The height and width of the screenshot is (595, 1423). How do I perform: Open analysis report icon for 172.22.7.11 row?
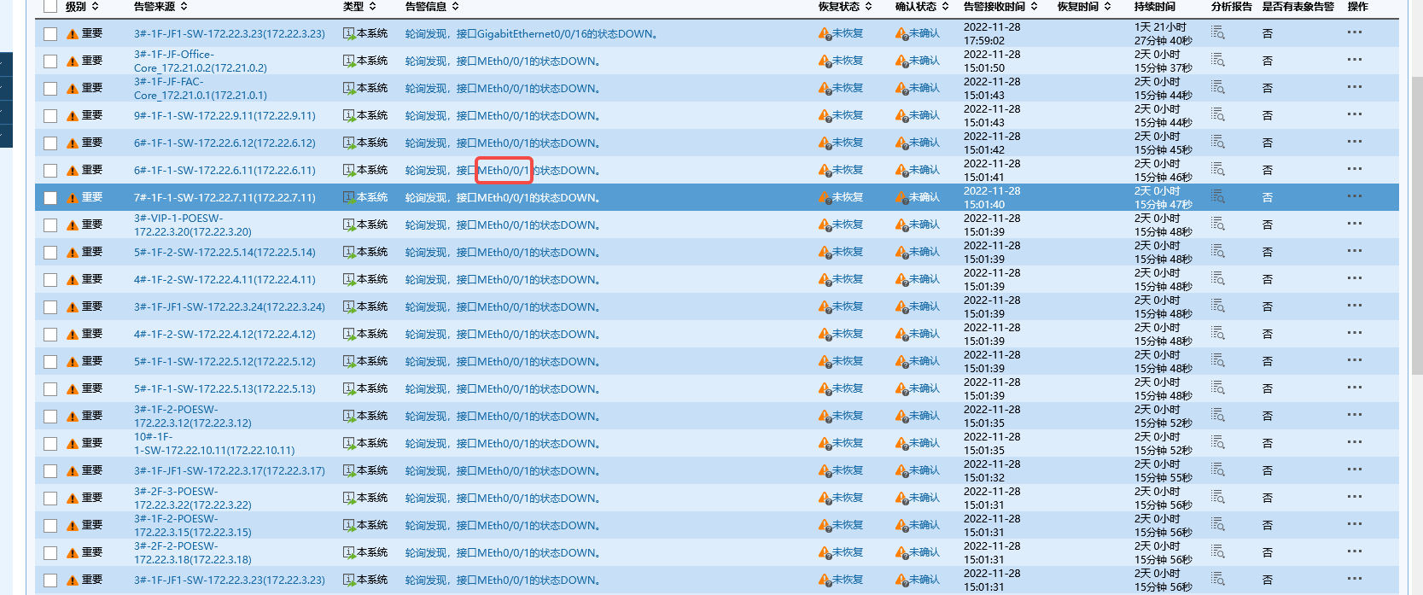click(x=1218, y=196)
